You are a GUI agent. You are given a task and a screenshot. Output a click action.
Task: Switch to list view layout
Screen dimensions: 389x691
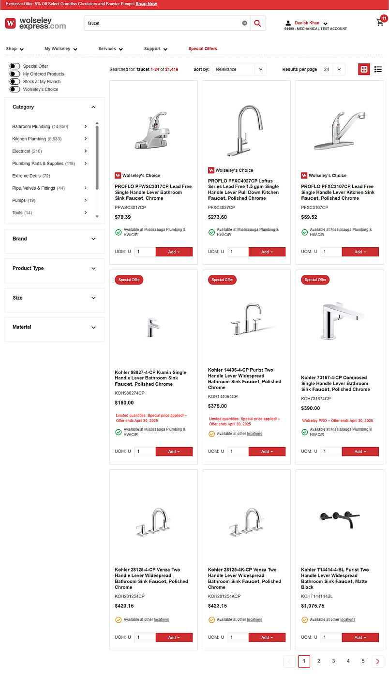click(378, 69)
